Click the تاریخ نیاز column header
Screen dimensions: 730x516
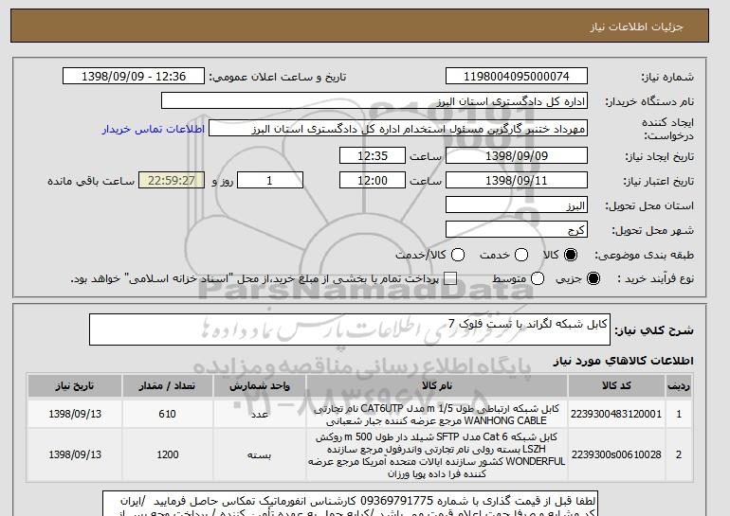coord(75,386)
